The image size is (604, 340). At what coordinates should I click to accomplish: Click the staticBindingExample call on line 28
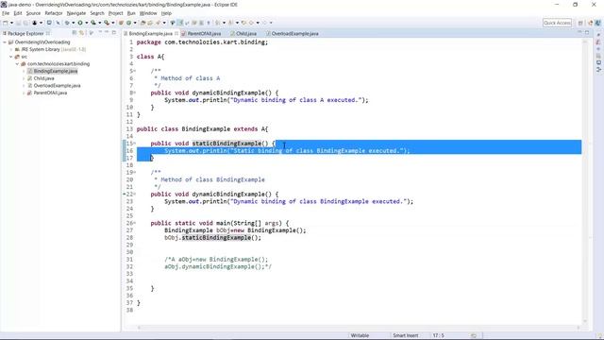click(x=216, y=238)
